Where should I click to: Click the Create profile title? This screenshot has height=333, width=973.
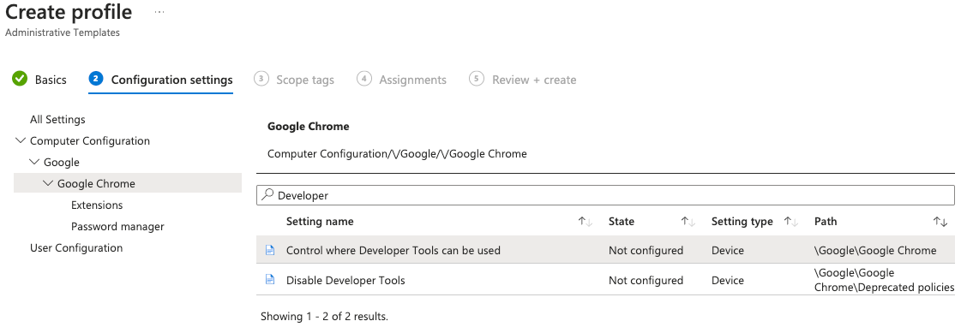[69, 12]
